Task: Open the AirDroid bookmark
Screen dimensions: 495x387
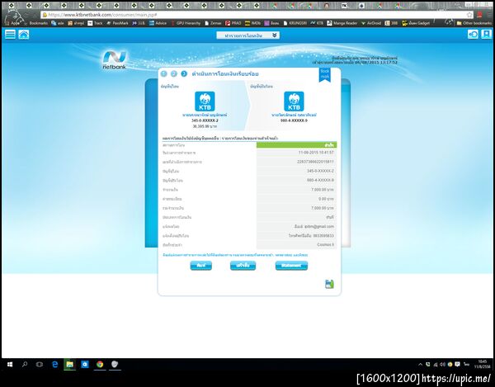Action: 371,23
